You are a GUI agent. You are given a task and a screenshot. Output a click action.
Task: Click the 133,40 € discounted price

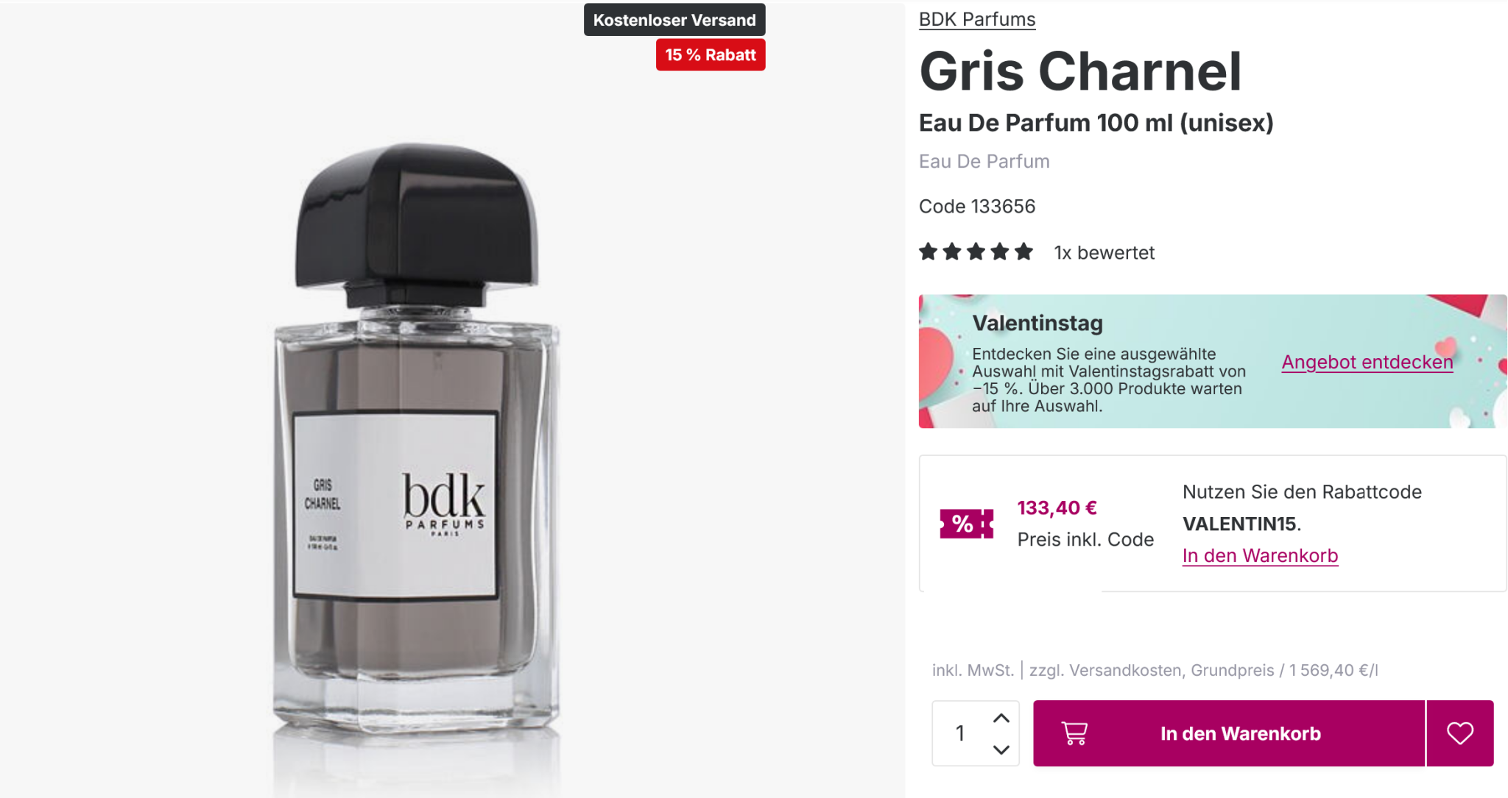[x=1057, y=507]
